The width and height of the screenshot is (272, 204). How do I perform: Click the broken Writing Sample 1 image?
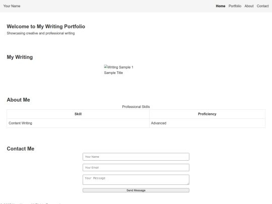click(119, 67)
